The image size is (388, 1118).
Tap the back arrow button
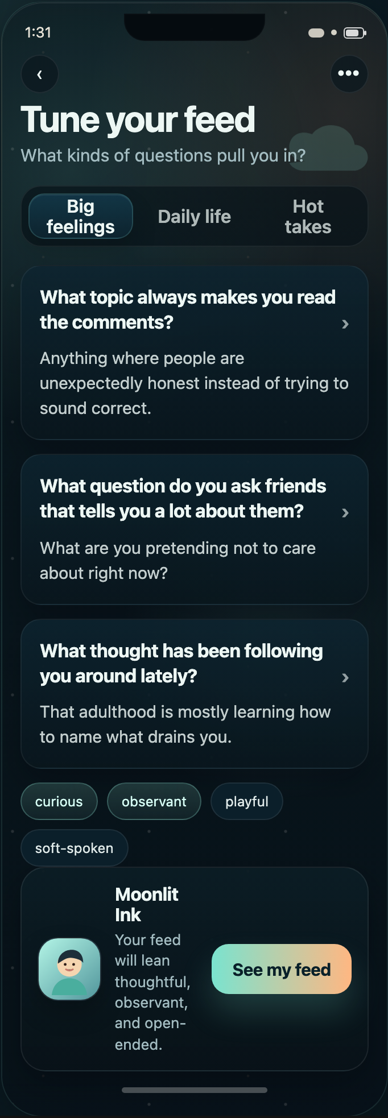tap(39, 74)
